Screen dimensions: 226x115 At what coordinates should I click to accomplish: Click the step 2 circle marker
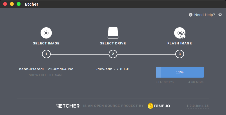[113, 54]
